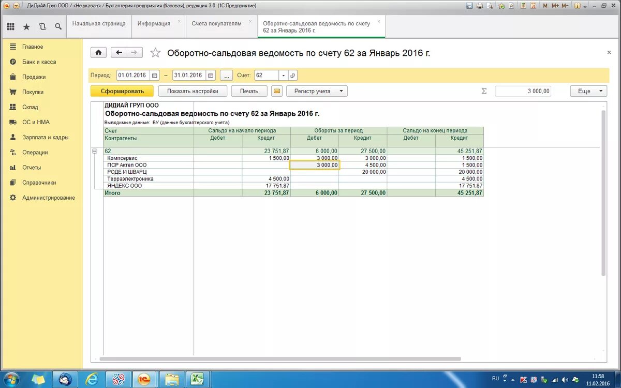Open the search magnifier icon
Viewport: 621px width, 388px height.
pyautogui.click(x=58, y=26)
